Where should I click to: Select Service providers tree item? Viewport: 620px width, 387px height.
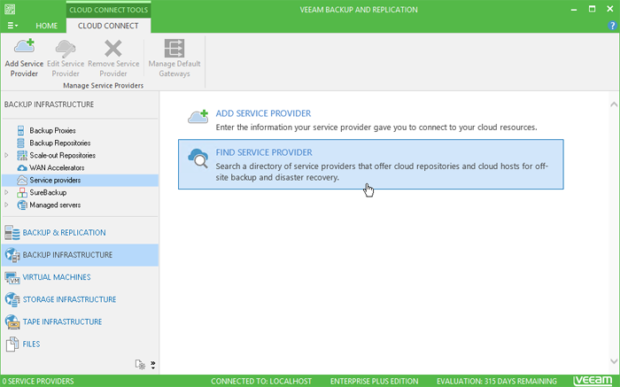click(x=55, y=181)
